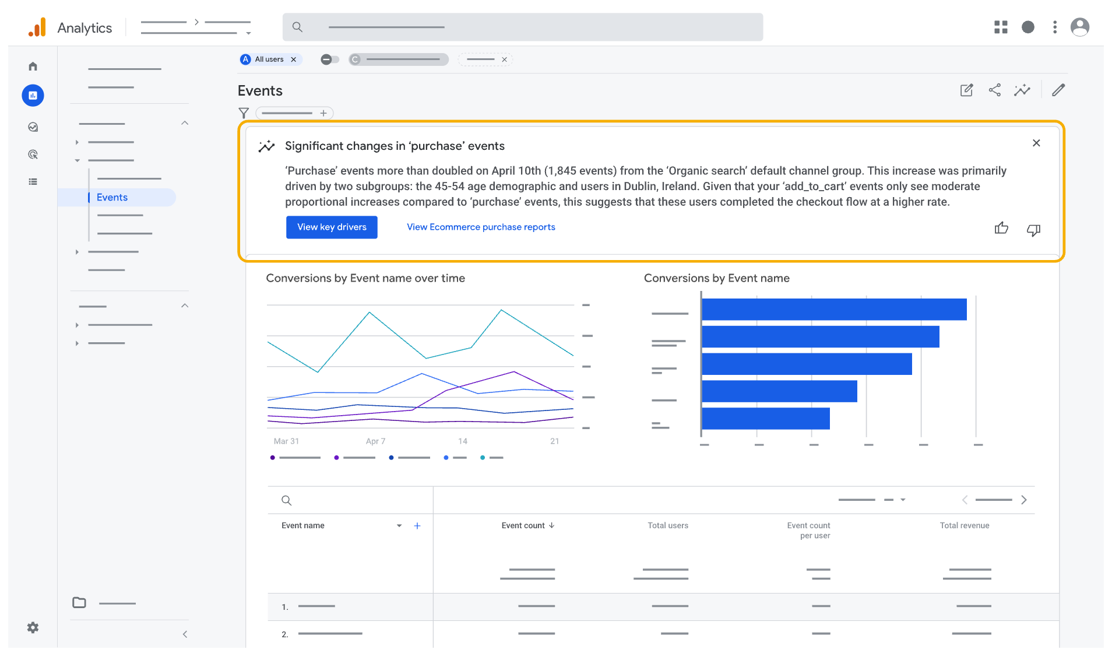This screenshot has width=1112, height=653.
Task: Open View Ecommerce purchase reports
Action: tap(480, 227)
